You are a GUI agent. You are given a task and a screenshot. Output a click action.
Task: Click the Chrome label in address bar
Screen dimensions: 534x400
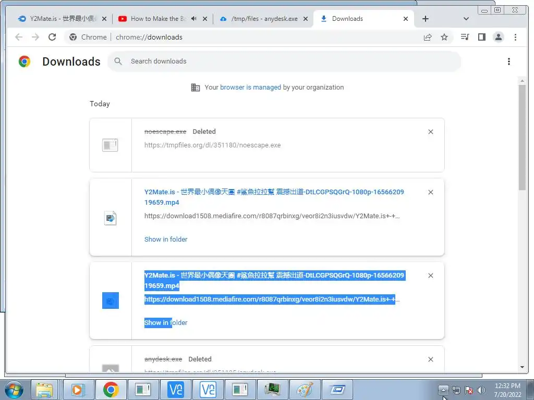[x=94, y=37]
